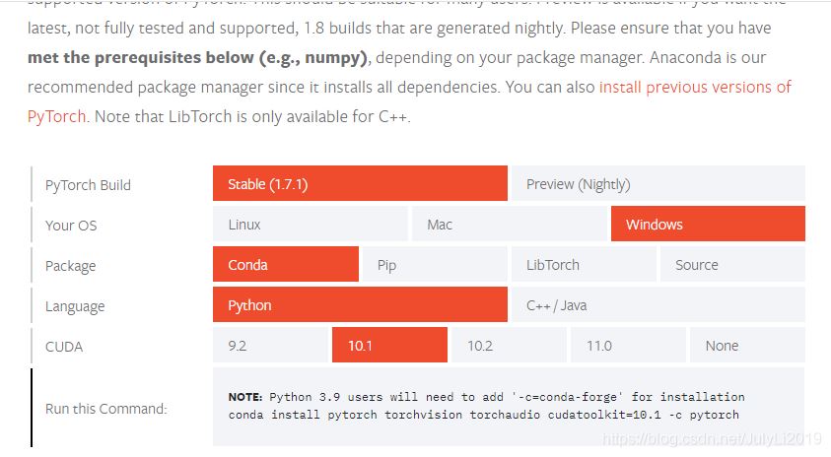Select the Windows OS option
Image resolution: width=831 pixels, height=457 pixels.
tap(708, 225)
